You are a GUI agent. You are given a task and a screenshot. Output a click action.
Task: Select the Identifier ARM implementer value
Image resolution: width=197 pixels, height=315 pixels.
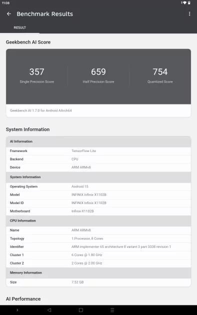point(121,246)
